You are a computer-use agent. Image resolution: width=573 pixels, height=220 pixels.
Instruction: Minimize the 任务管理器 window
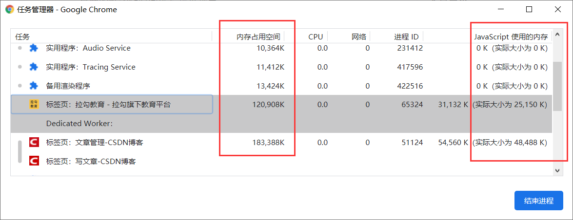500,9
